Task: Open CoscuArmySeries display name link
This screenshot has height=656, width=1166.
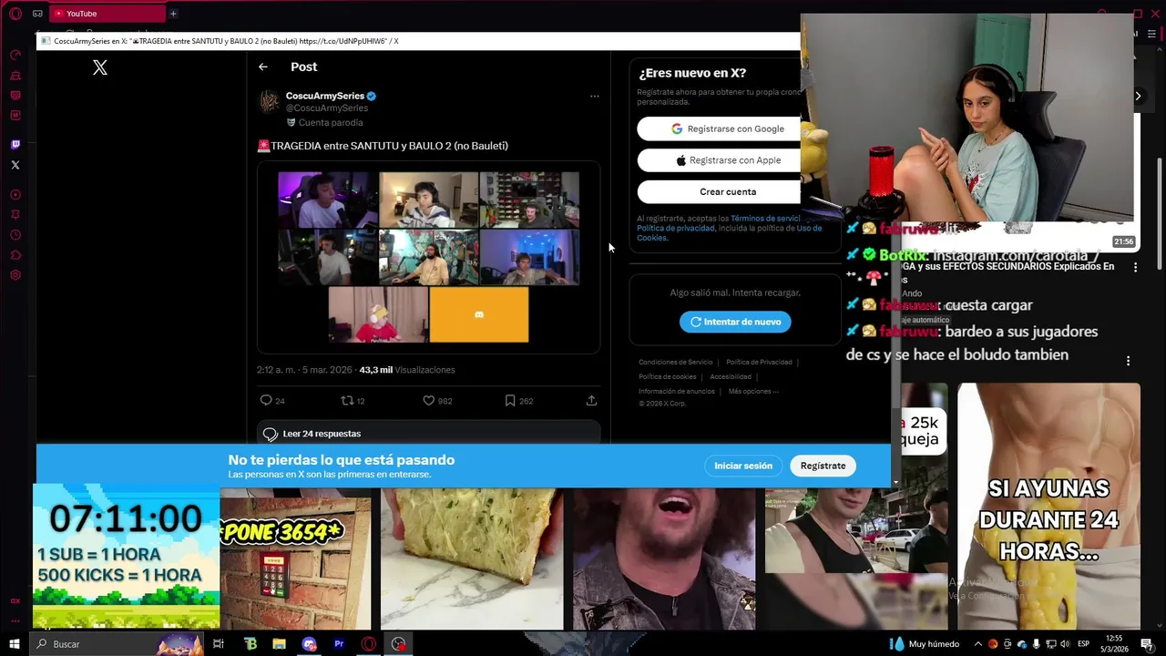Action: [x=325, y=96]
